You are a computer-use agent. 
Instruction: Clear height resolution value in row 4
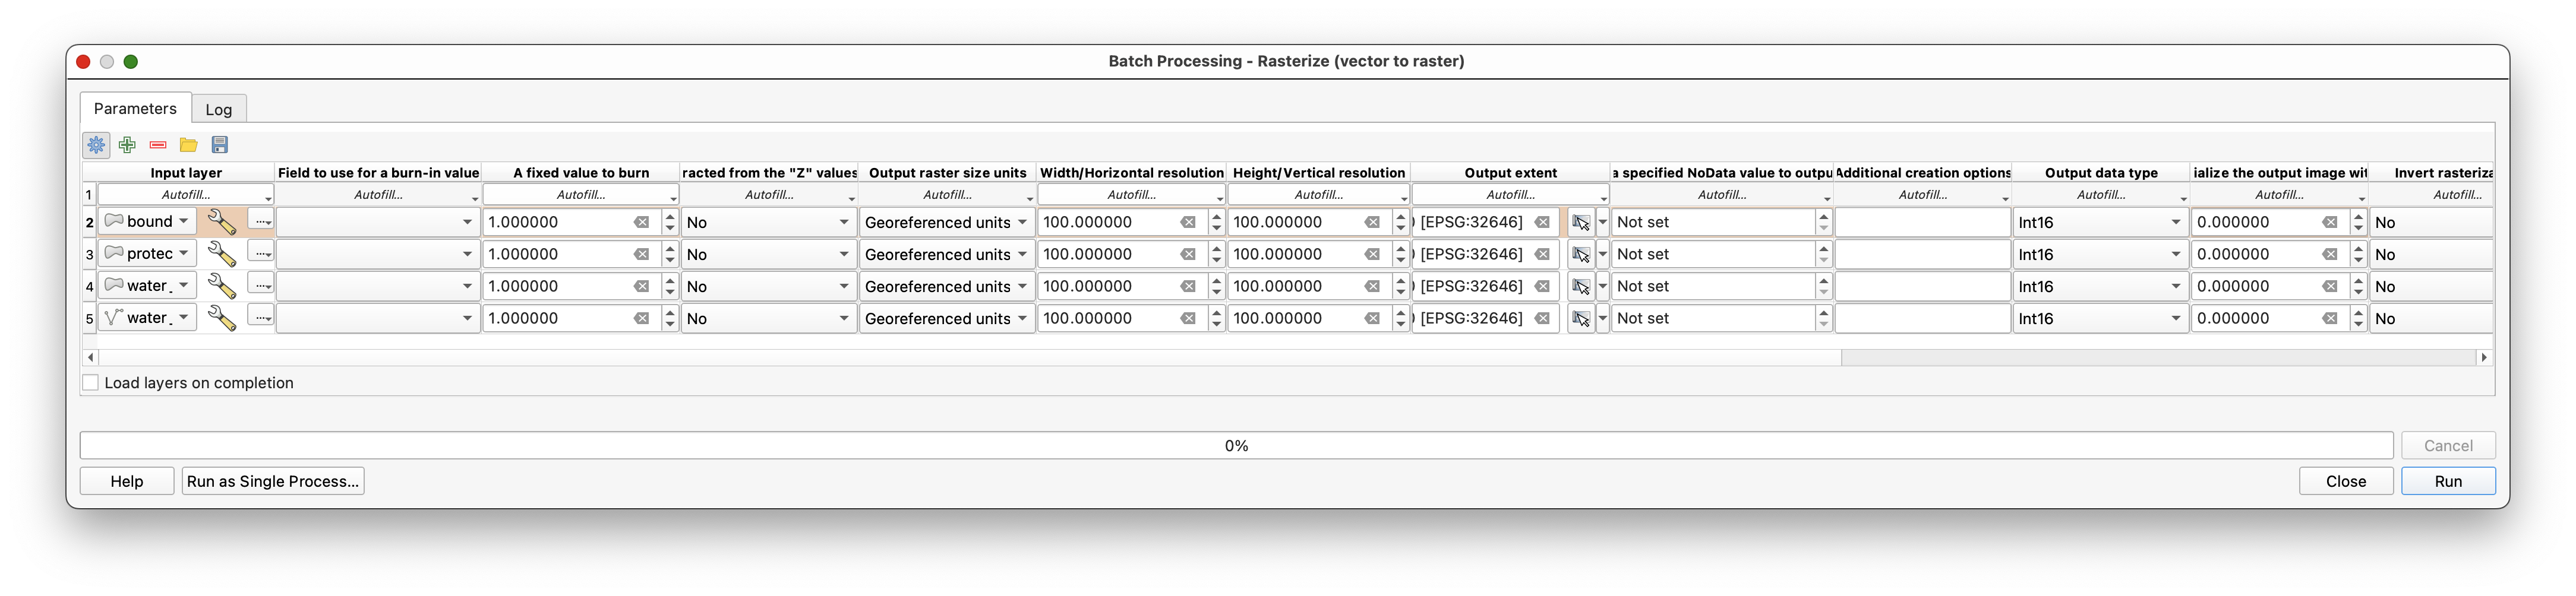point(1372,286)
